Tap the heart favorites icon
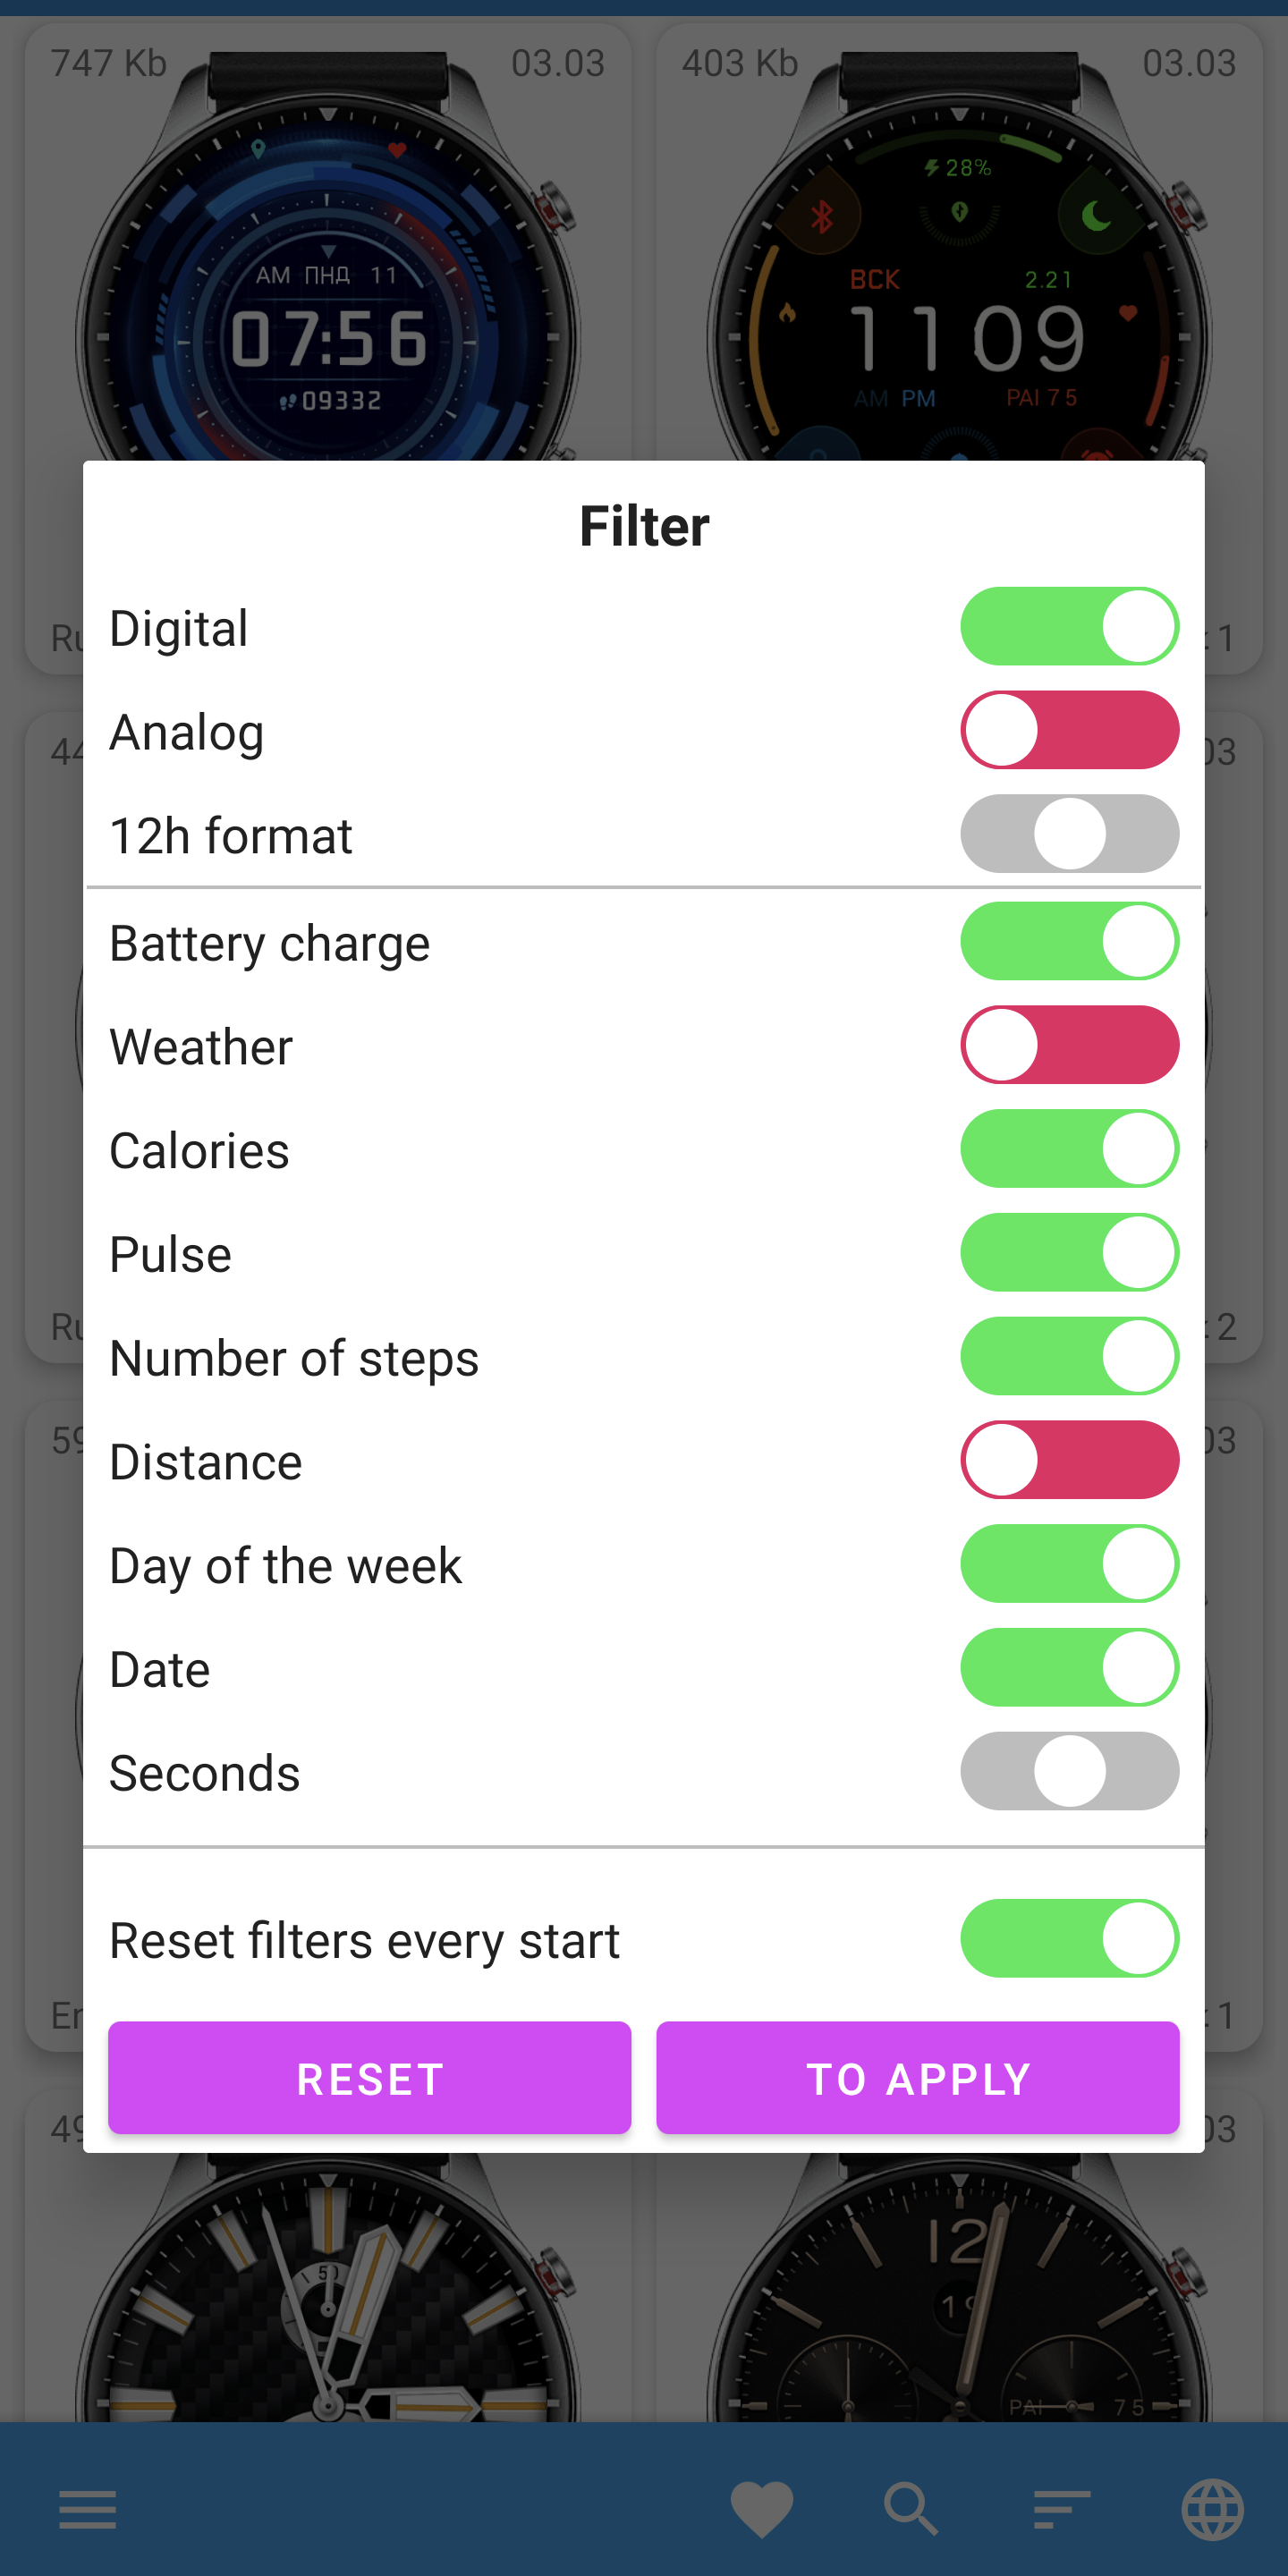Screen dimensions: 1288x2576 (x=761, y=2509)
